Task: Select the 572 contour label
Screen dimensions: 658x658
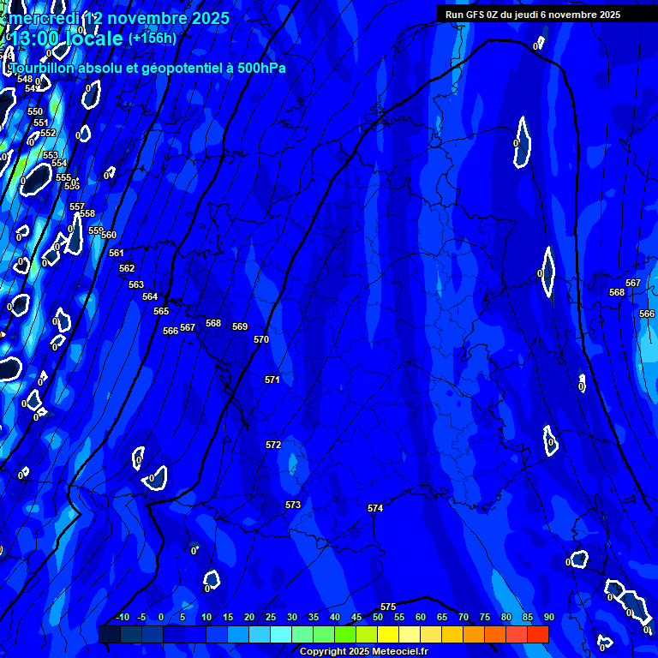Action: click(x=273, y=445)
